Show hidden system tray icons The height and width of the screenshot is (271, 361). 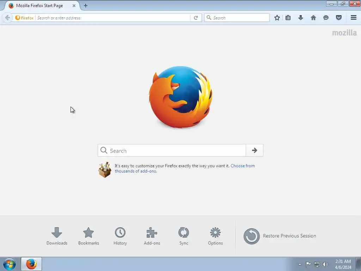point(300,264)
